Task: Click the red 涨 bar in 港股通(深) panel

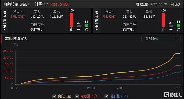Action: tap(164, 20)
